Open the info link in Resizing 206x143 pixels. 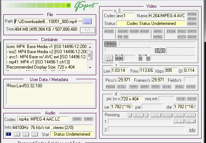coord(192,130)
